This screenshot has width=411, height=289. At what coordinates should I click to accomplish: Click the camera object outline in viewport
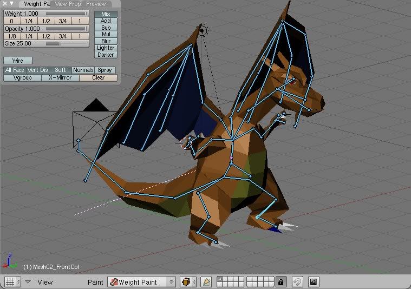pyautogui.click(x=96, y=124)
